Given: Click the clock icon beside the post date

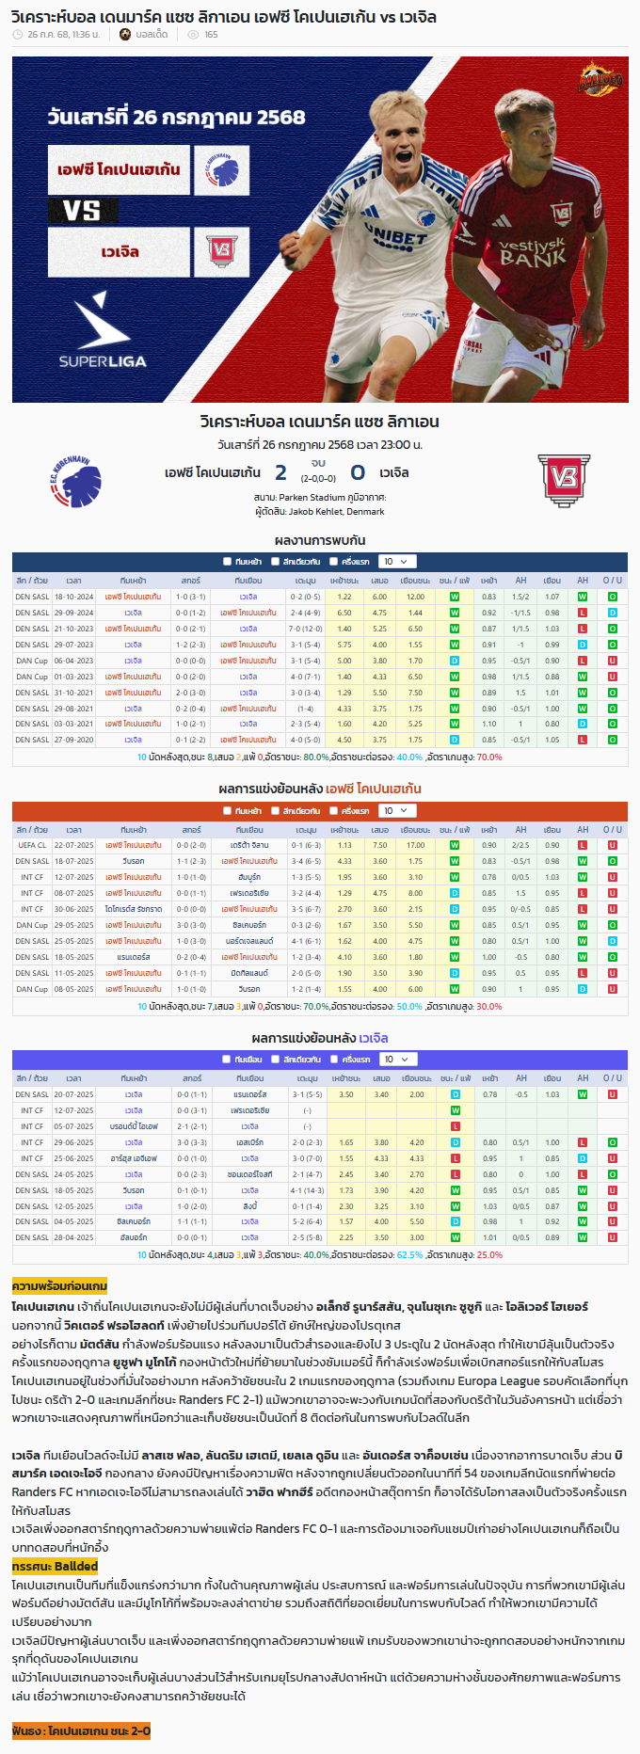Looking at the screenshot, I should (x=18, y=35).
